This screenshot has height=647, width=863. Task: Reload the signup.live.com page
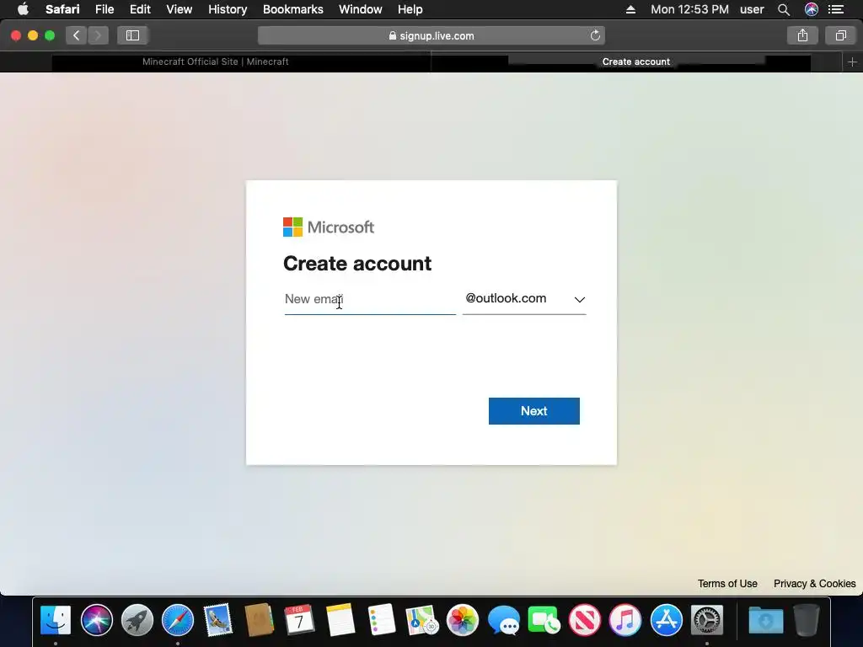pos(595,35)
